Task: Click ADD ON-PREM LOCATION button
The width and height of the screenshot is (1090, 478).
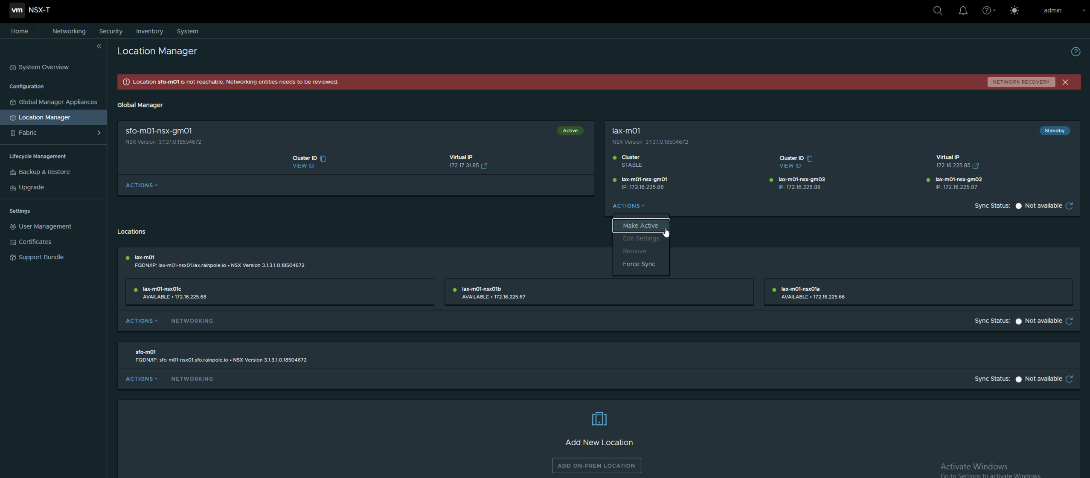Action: click(596, 466)
